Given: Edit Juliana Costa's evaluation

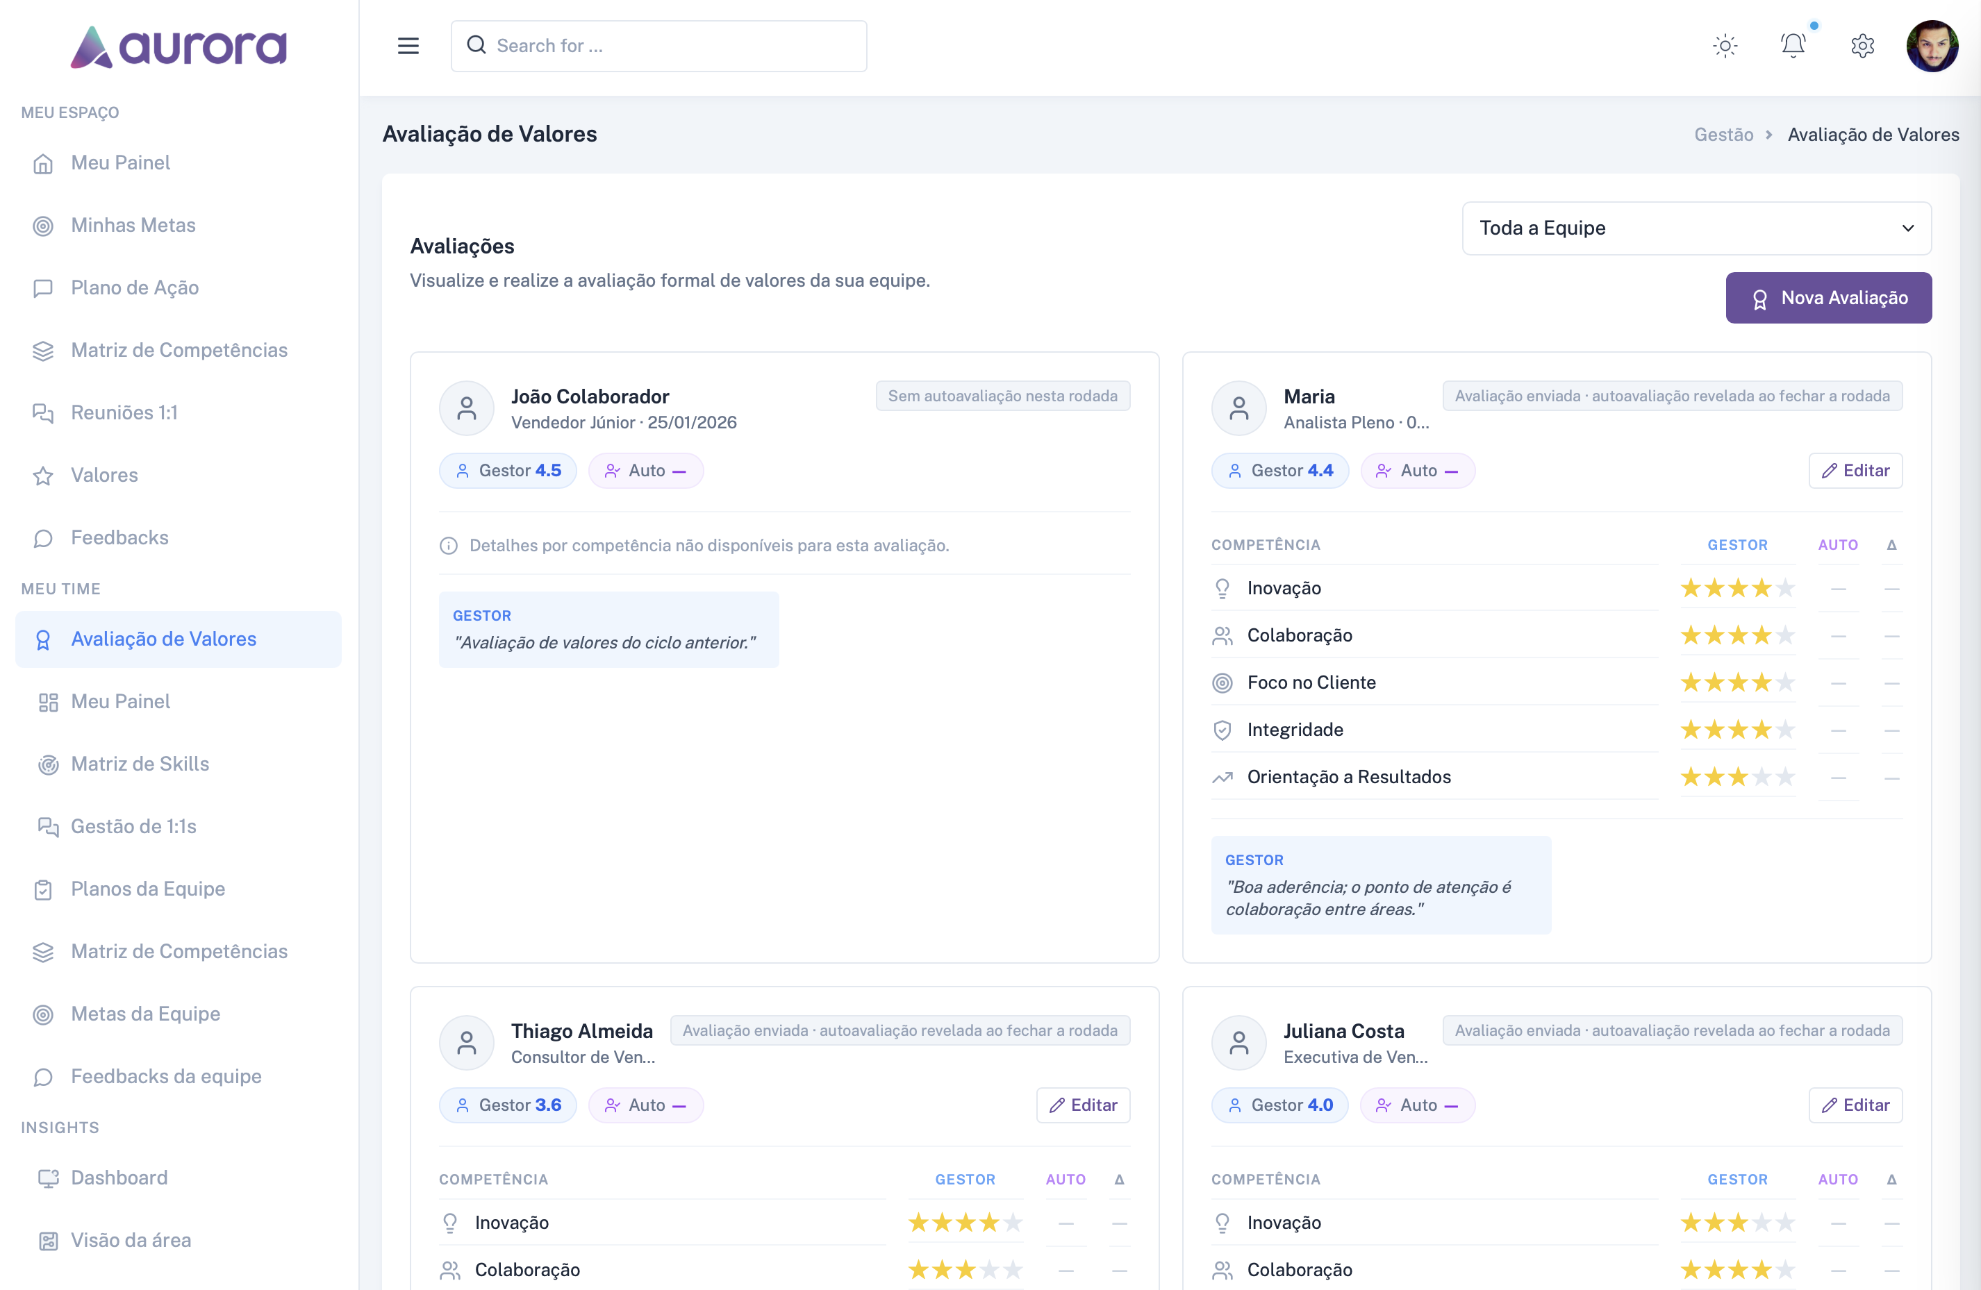Looking at the screenshot, I should coord(1855,1105).
